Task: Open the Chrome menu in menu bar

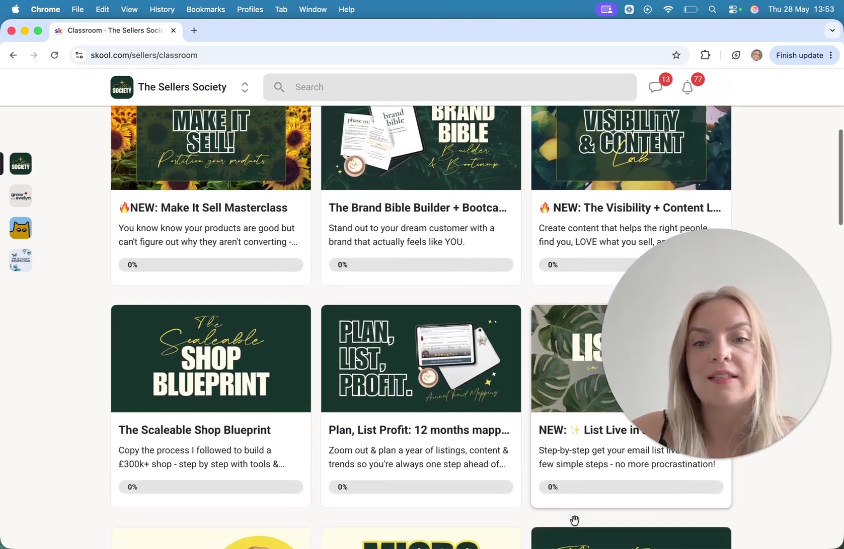Action: coord(45,9)
